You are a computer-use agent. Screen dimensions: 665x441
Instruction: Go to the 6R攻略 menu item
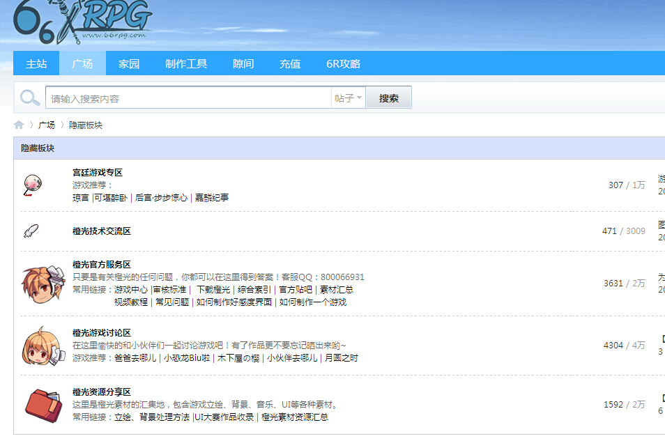(x=343, y=63)
